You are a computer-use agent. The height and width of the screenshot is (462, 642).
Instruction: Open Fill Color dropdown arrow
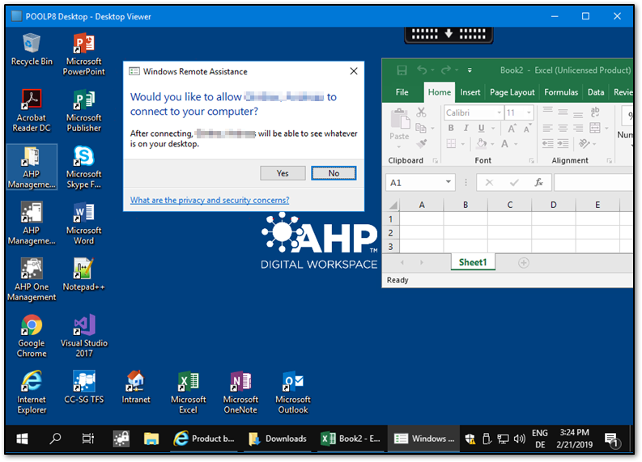pyautogui.click(x=492, y=144)
